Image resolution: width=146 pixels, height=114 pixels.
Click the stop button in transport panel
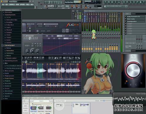52,6
